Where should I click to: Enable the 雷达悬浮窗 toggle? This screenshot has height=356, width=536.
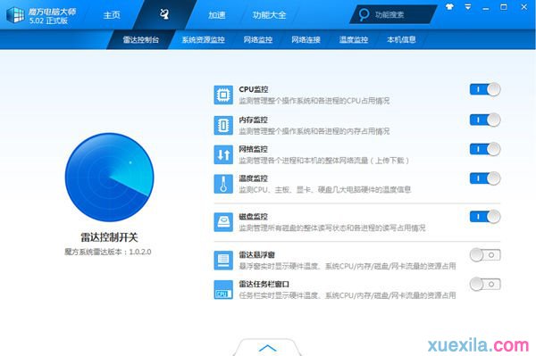[485, 255]
